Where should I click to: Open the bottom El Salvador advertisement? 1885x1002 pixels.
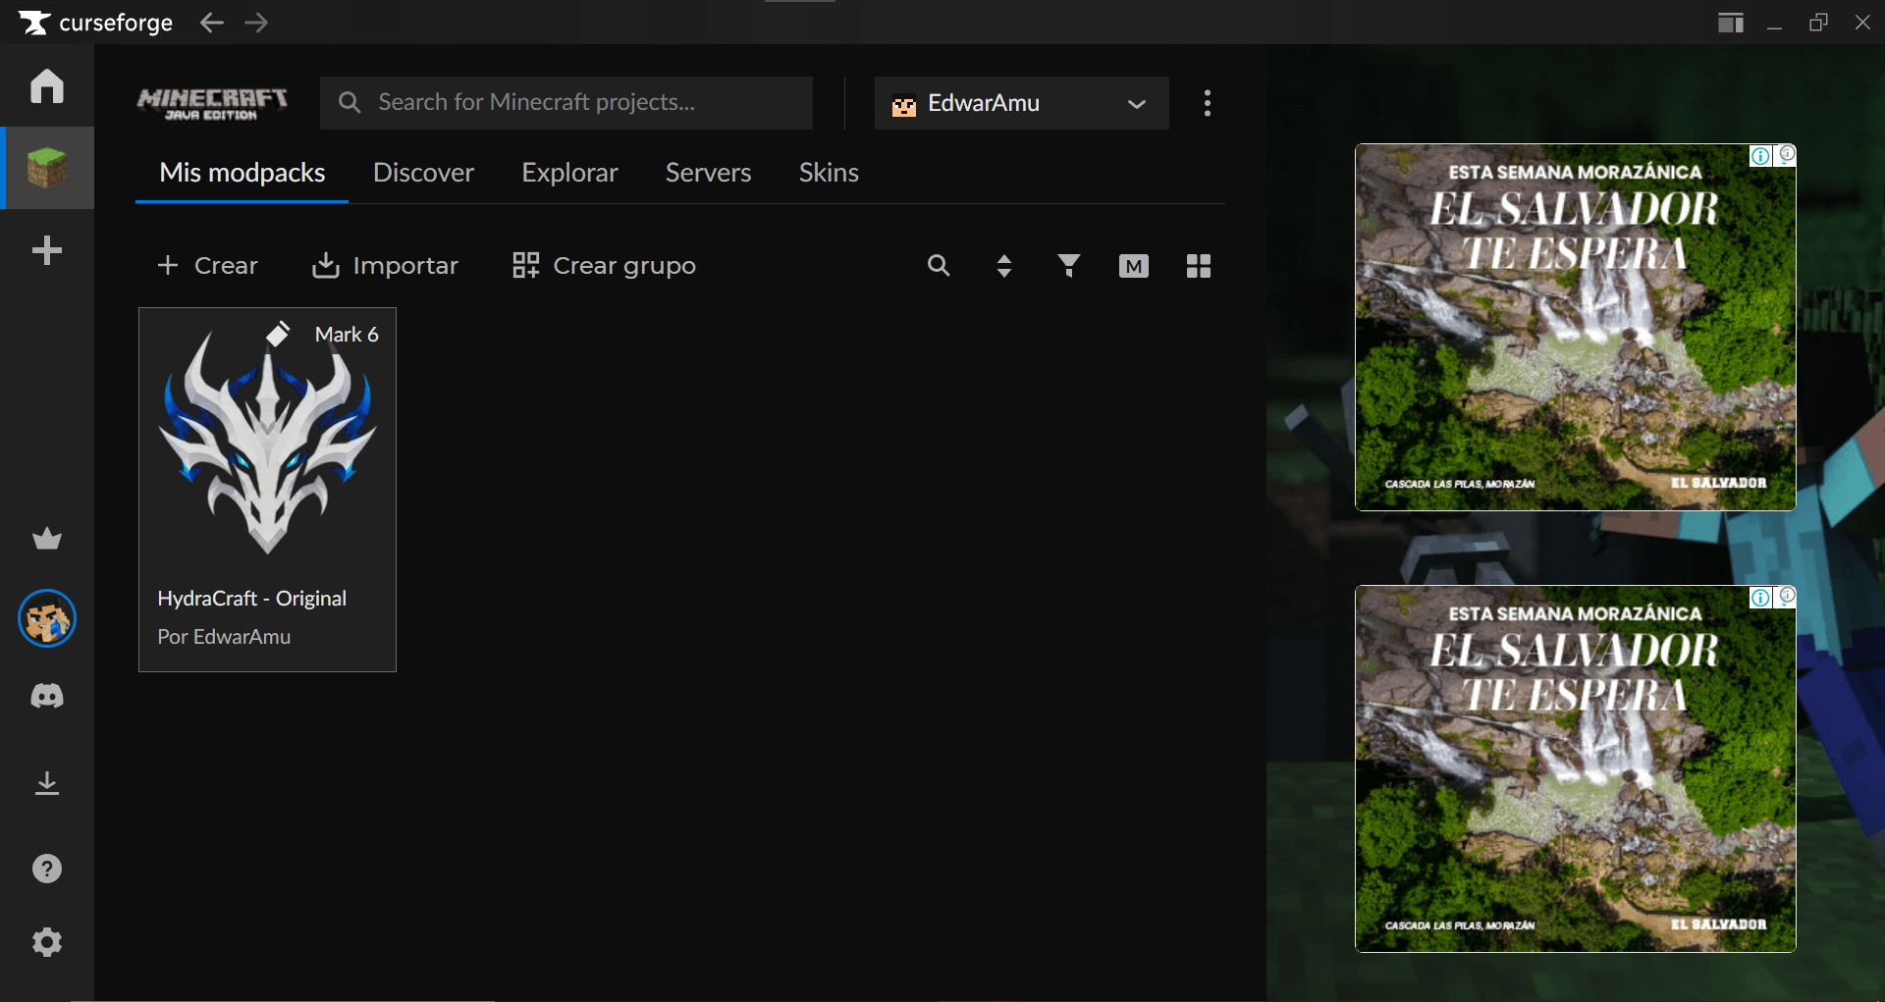coord(1576,769)
